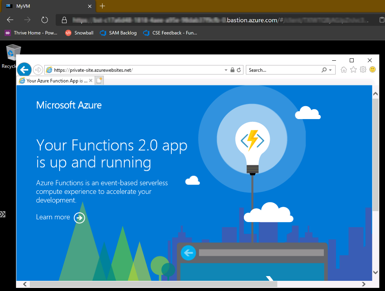Viewport: 385px width, 291px height.
Task: Maximize the Internet Explorer window
Action: point(352,60)
